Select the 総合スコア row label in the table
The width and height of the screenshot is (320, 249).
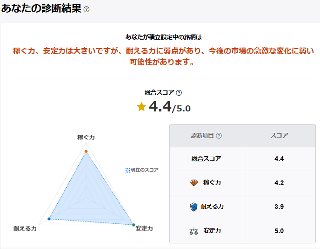[x=206, y=159]
